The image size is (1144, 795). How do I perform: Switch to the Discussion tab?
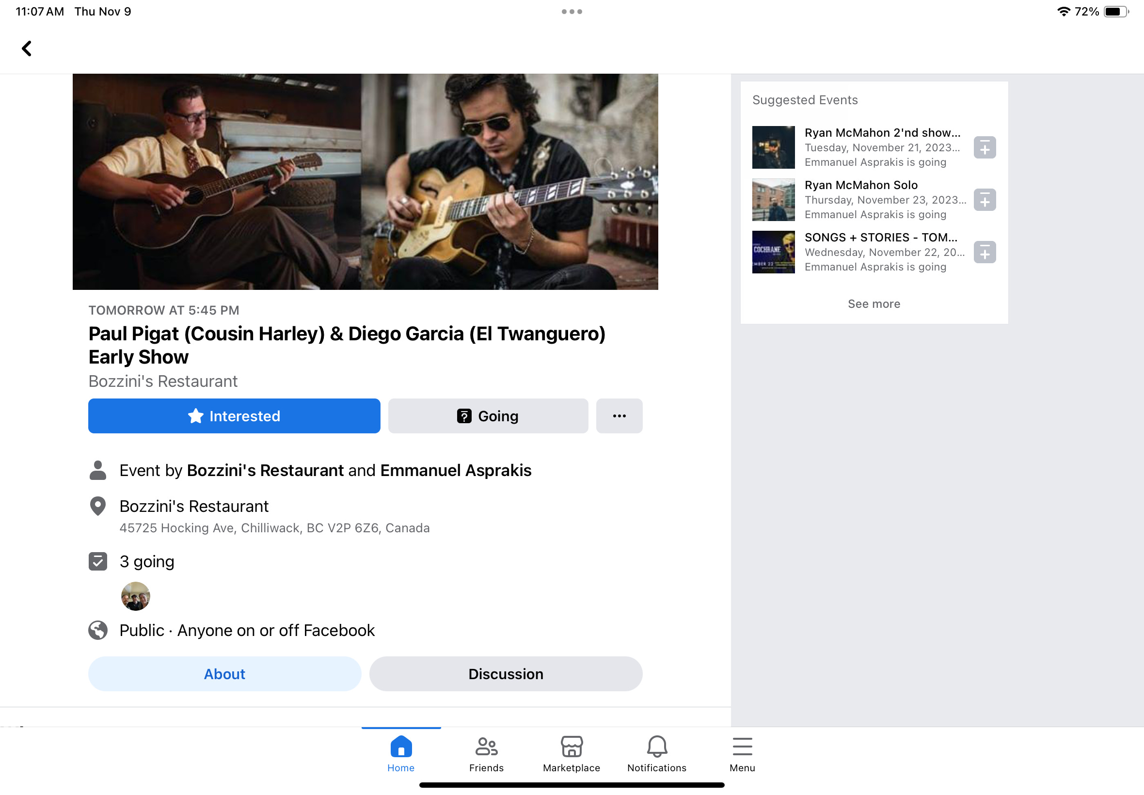(506, 674)
